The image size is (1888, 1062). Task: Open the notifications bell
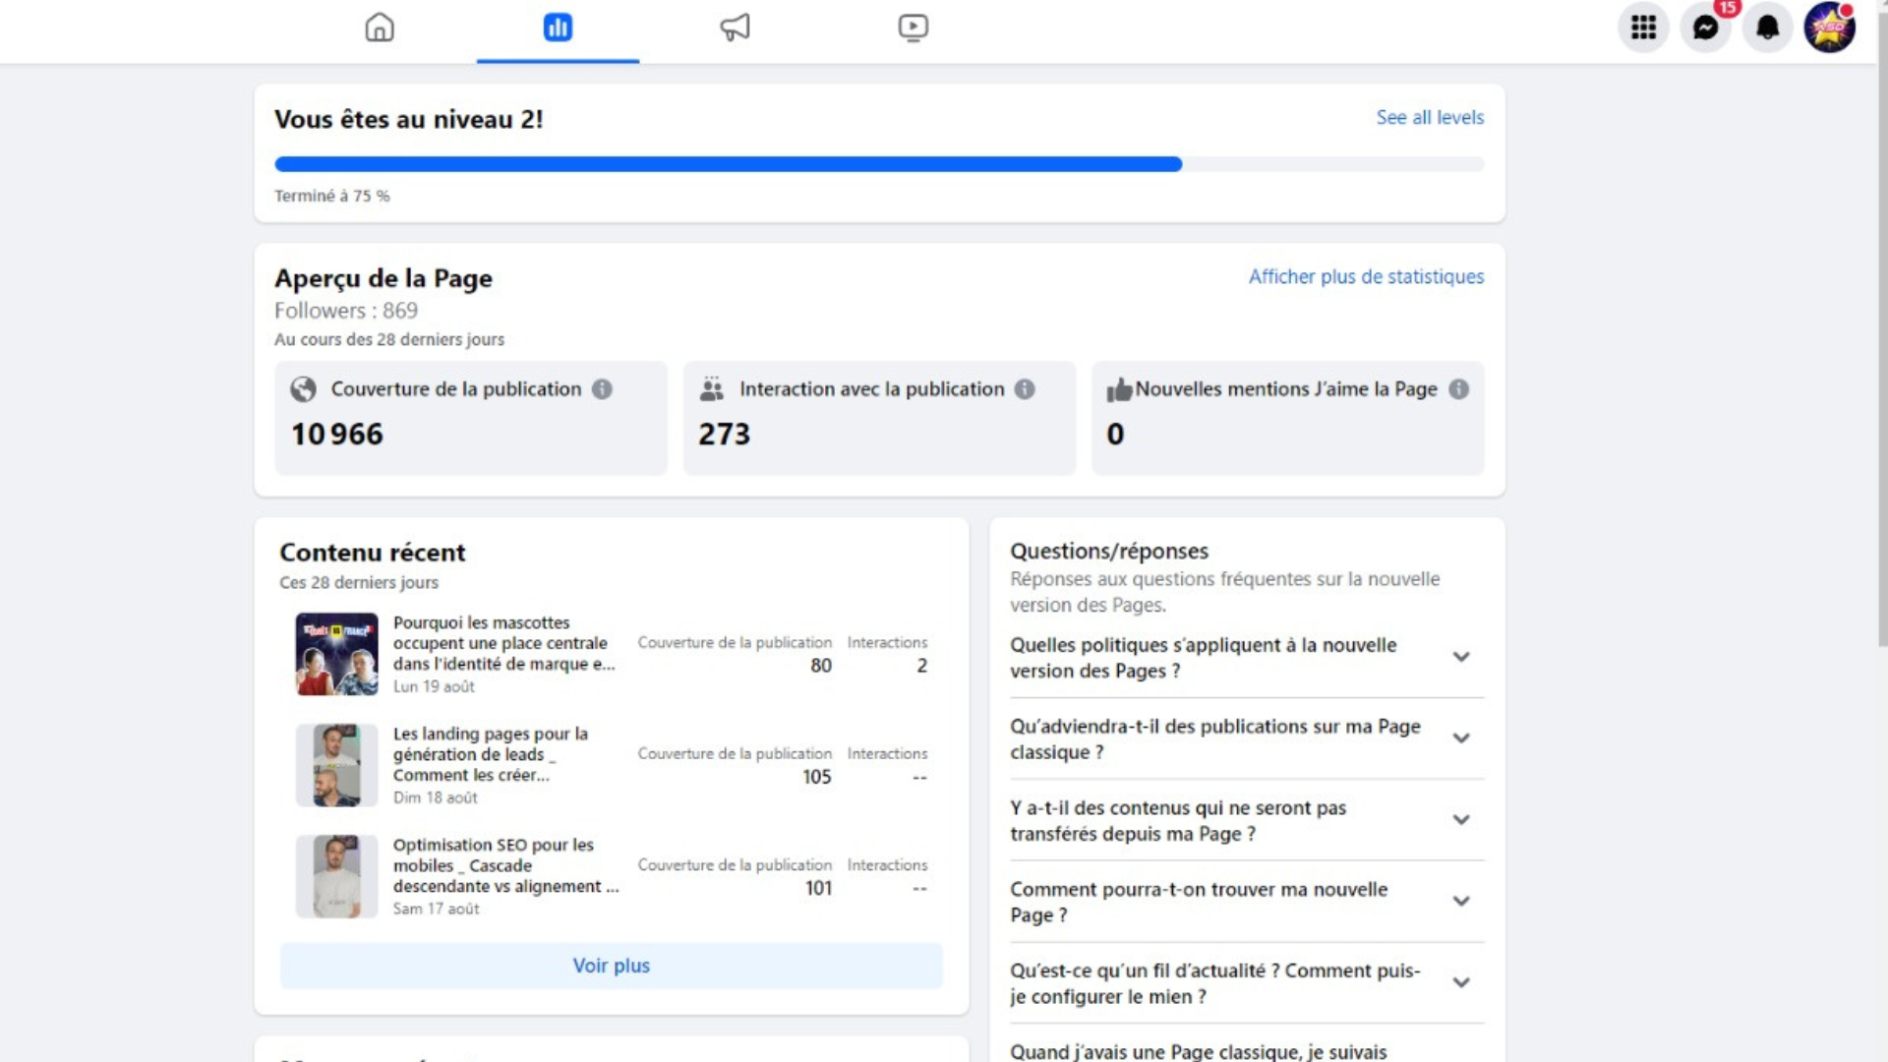1767,29
